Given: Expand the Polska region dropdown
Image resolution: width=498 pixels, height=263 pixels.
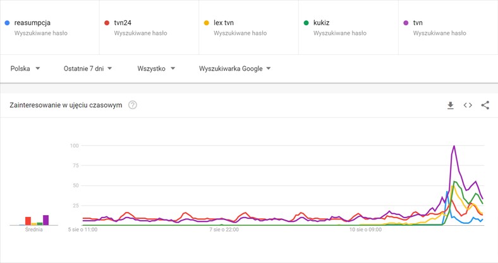Looking at the screenshot, I should point(25,69).
